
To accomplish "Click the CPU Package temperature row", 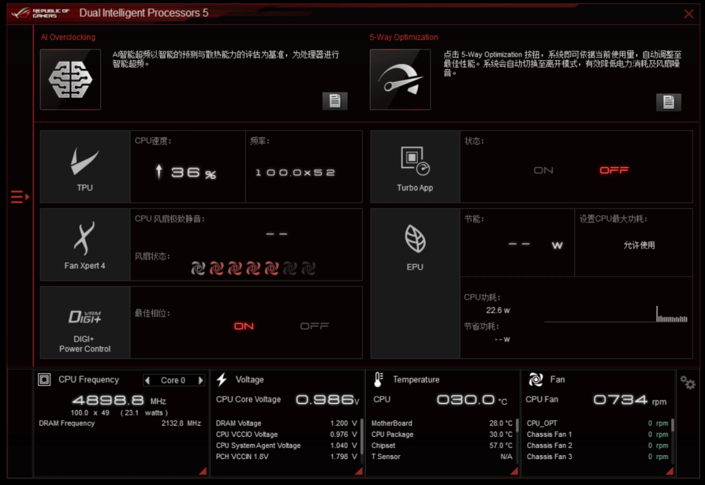I will pyautogui.click(x=442, y=434).
